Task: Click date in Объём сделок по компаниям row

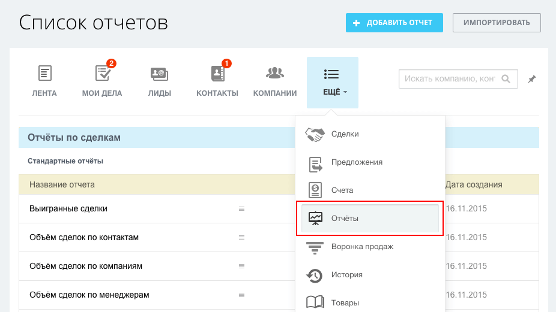Action: (x=466, y=266)
